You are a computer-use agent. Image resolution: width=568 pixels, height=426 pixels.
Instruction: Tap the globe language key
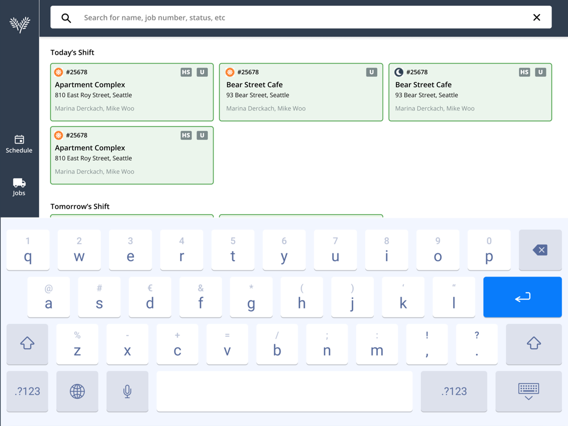[77, 391]
